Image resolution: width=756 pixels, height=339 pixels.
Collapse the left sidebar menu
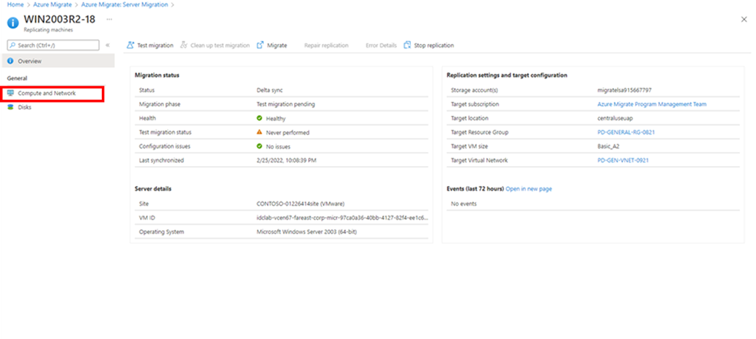(108, 45)
